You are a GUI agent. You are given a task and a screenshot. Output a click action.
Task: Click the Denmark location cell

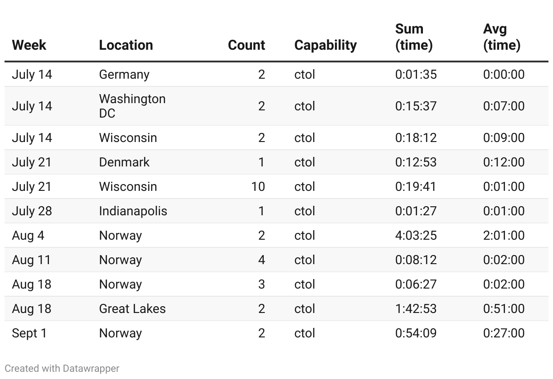[x=124, y=162]
